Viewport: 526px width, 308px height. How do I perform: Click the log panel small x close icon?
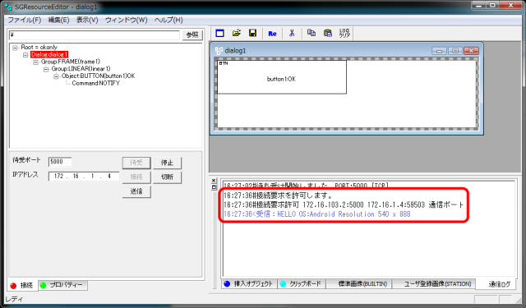pos(214,181)
